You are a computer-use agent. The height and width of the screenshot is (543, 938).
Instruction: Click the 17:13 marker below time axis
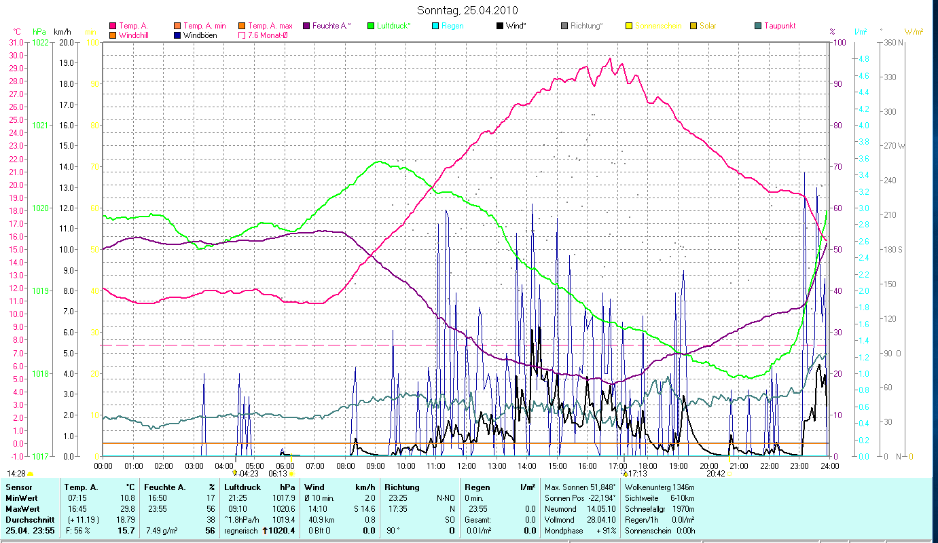636,474
